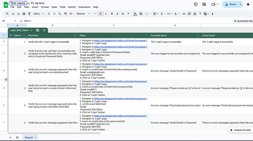Image resolution: width=253 pixels, height=141 pixels.
Task: Expand the Summary column filter dropdown
Action: coord(75,36)
